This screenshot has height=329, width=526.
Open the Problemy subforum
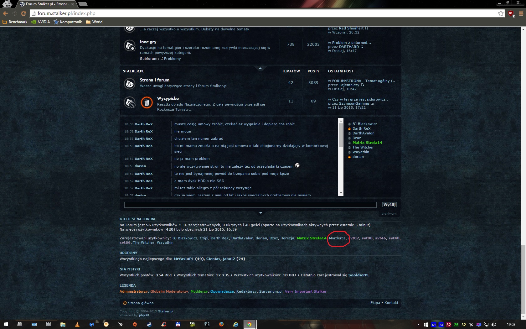172,59
